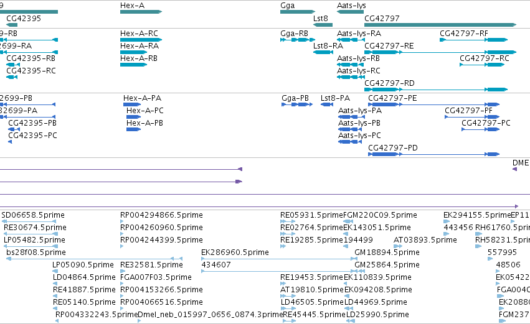Select transcript Aats-lys-RB
The height and width of the screenshot is (324, 530).
[350, 65]
